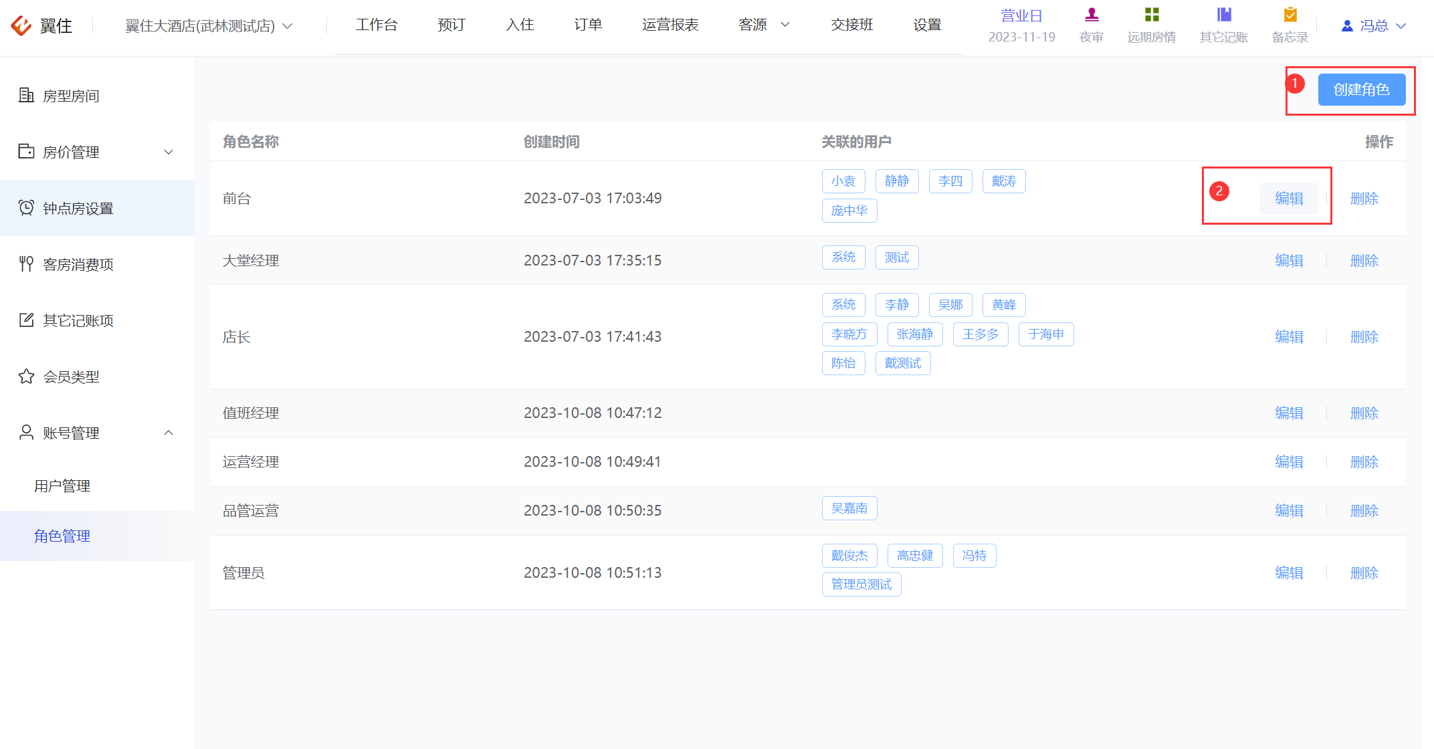Open the 订单 menu
Screen dimensions: 1434x749
tap(588, 25)
